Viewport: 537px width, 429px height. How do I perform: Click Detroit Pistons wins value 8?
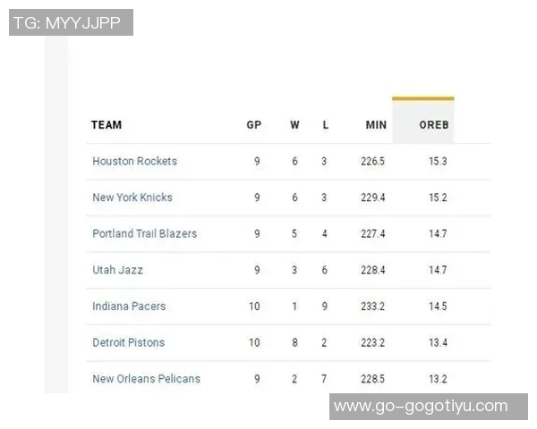pos(295,342)
